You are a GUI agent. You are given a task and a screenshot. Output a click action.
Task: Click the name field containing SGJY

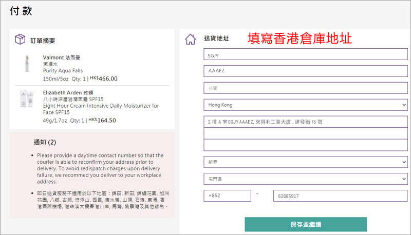pos(305,54)
